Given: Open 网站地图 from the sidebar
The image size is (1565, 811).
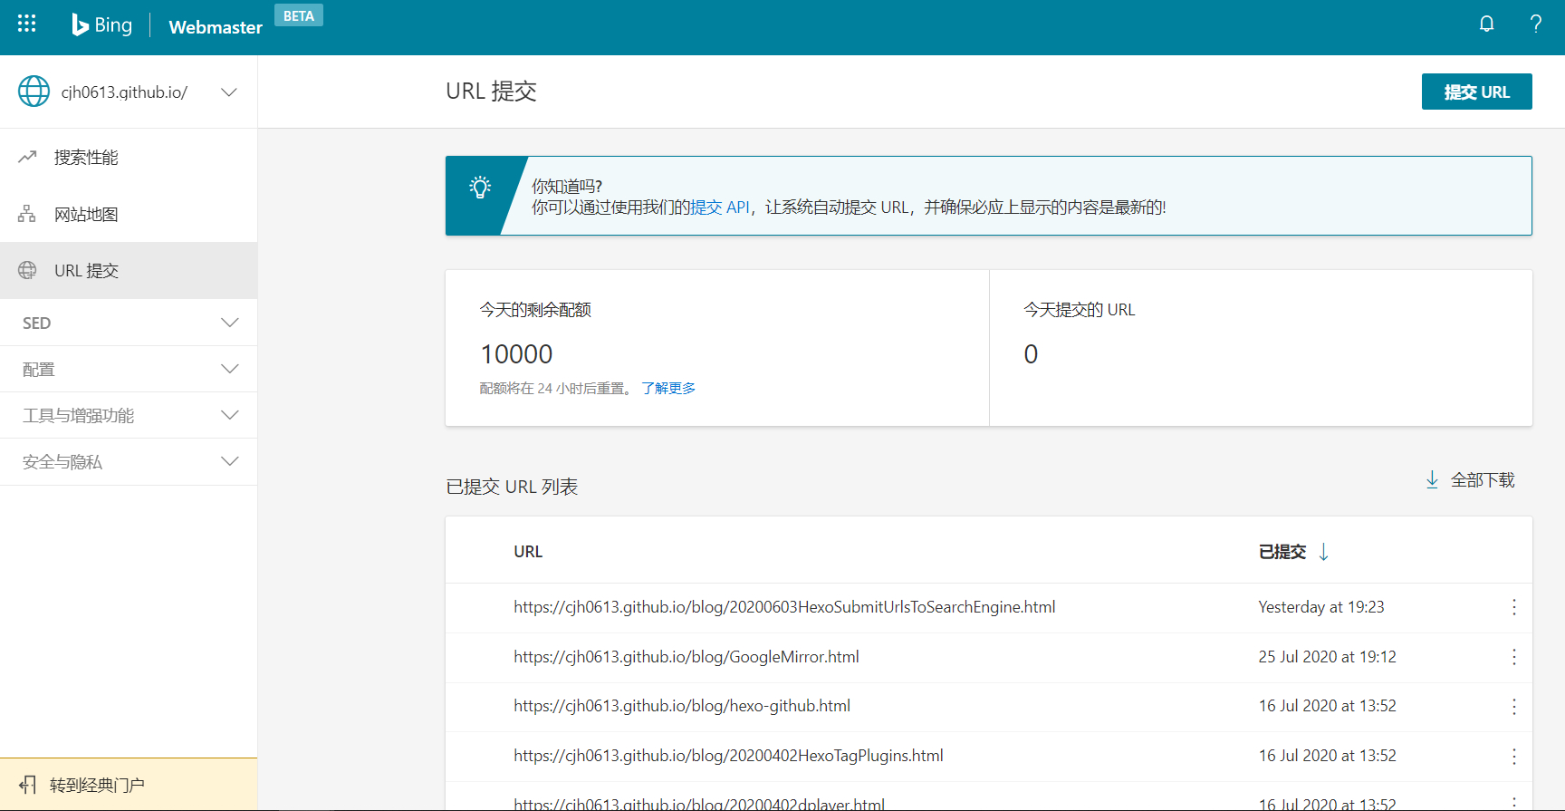Looking at the screenshot, I should (x=86, y=215).
